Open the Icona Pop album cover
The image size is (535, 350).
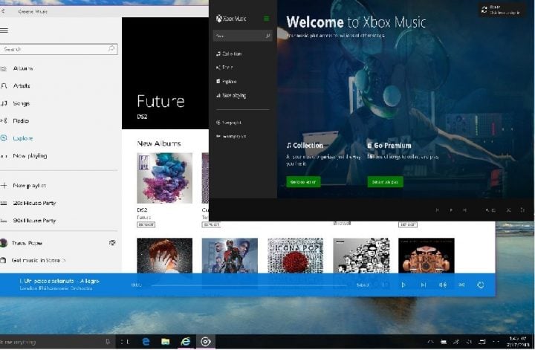point(295,256)
